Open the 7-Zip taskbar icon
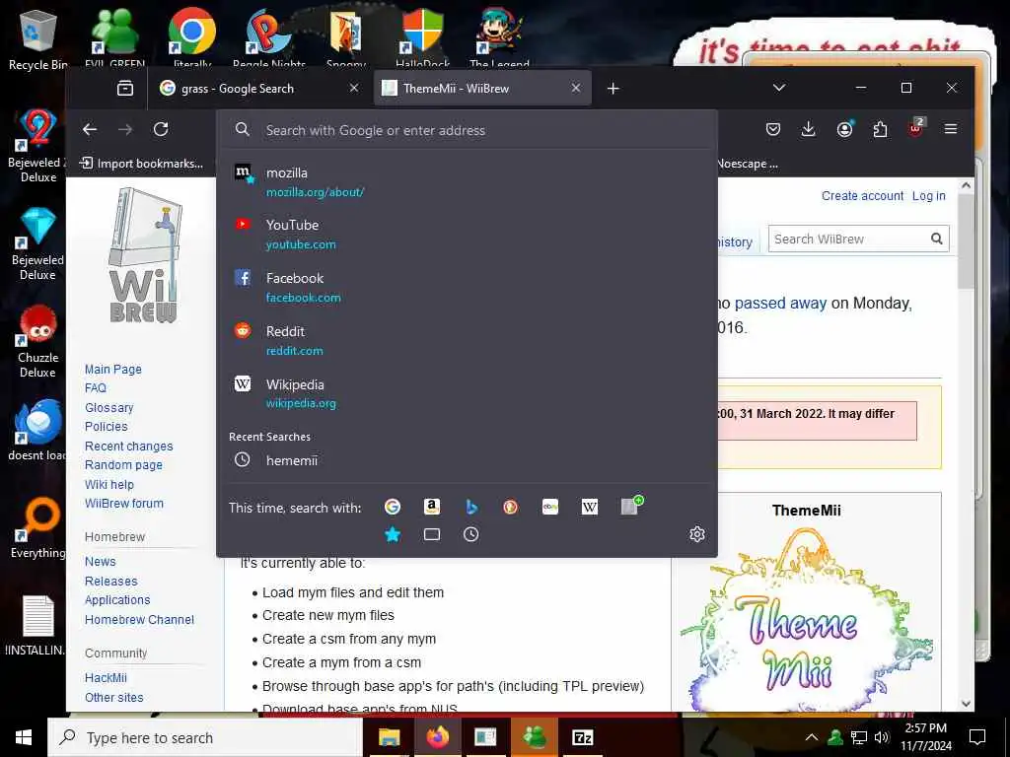This screenshot has width=1010, height=757. click(582, 737)
